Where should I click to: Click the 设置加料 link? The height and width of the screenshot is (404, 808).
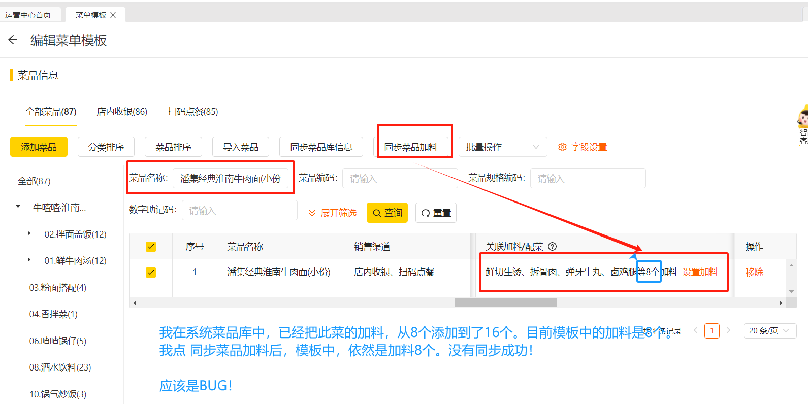coord(700,272)
